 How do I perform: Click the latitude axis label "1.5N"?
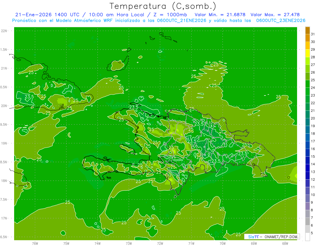pyautogui.click(x=4, y=50)
